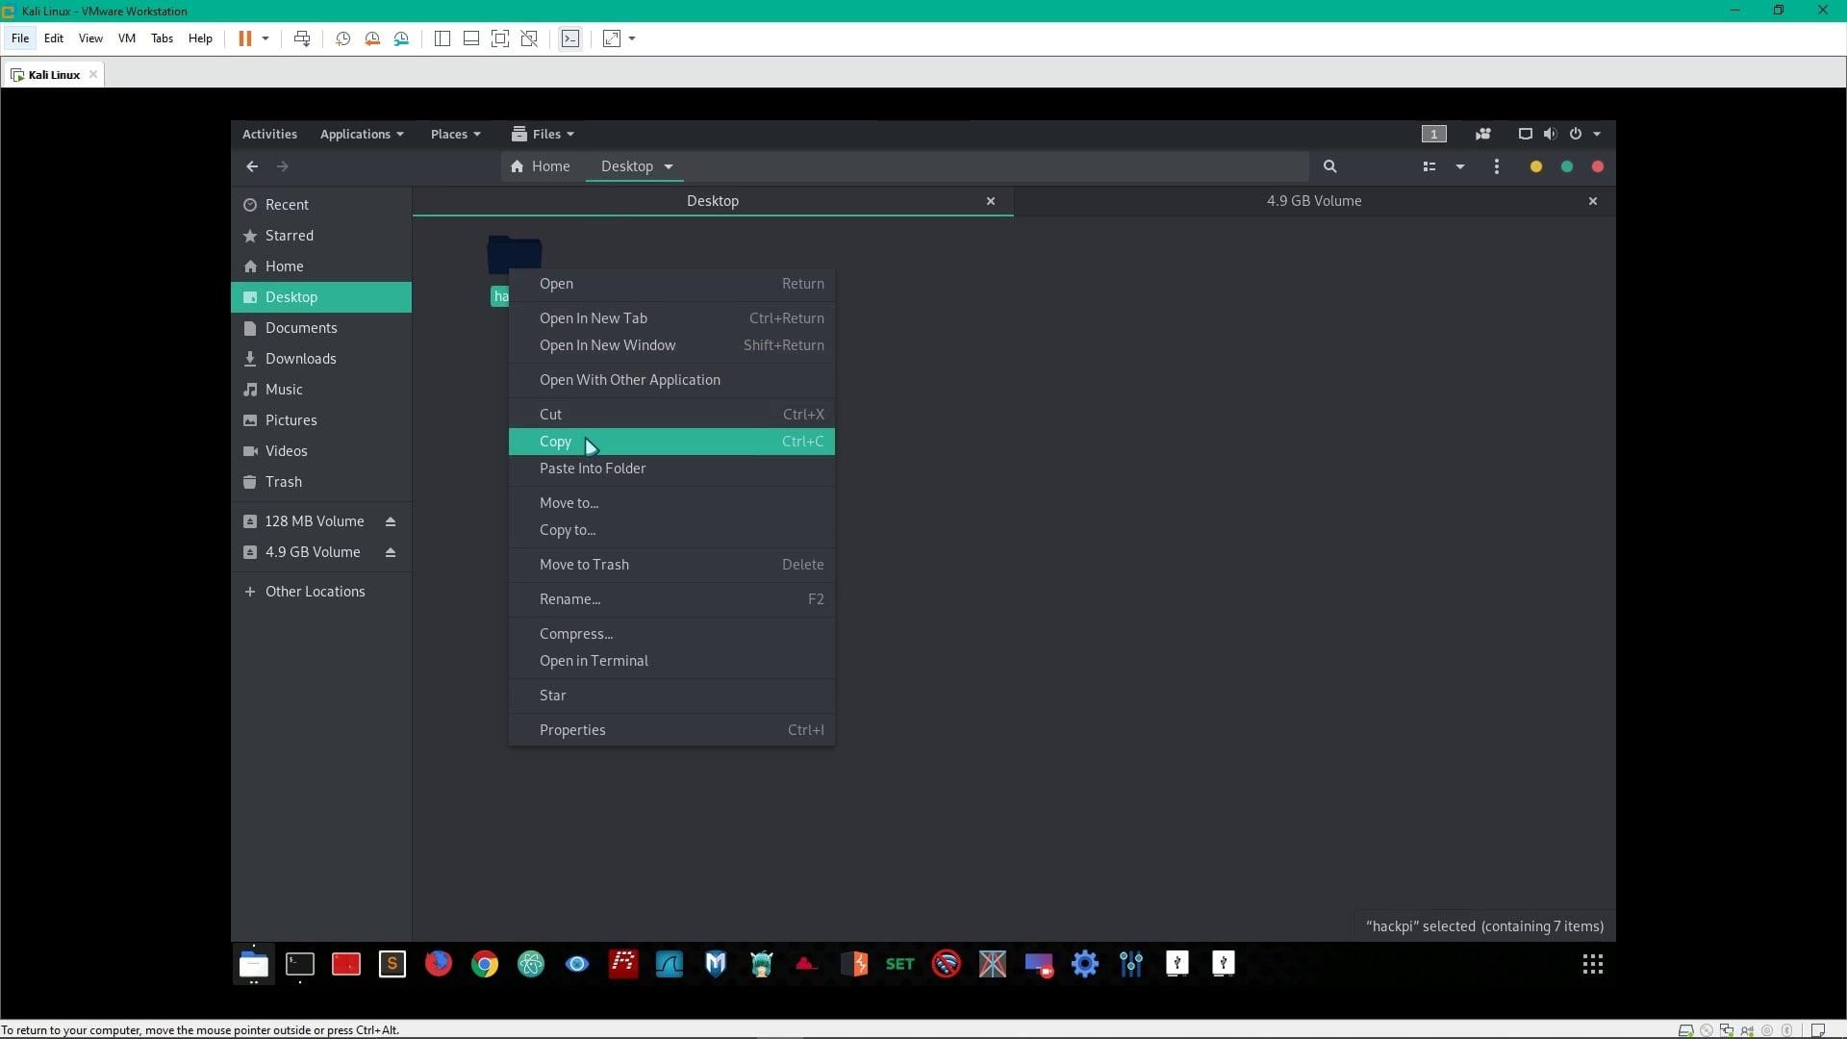Click the terminal emulator icon in taskbar
Screen dimensions: 1847x1039
pos(299,964)
